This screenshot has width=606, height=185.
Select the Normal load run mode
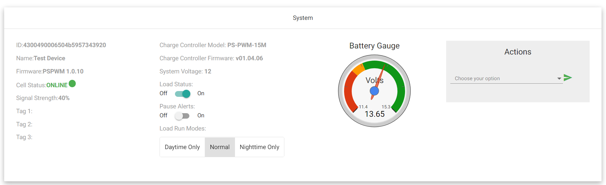220,147
